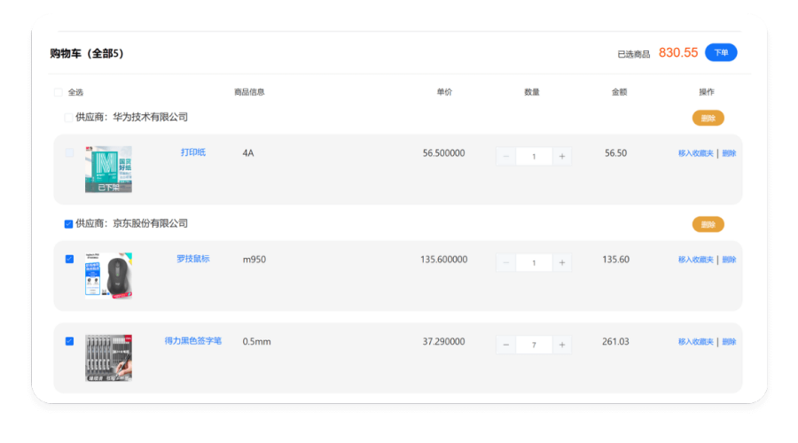This screenshot has width=798, height=443.
Task: Click the unit price 135.600000
Action: [444, 260]
